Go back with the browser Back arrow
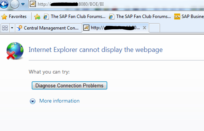Image resolution: width=204 pixels, height=131 pixels. [4, 4]
